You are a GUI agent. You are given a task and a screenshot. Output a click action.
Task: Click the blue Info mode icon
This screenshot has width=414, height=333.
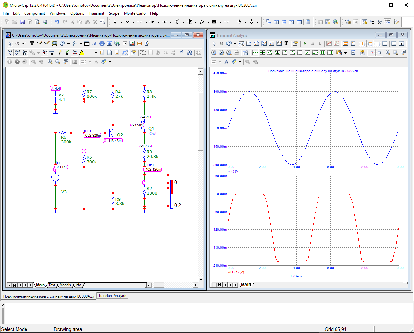[x=102, y=44]
